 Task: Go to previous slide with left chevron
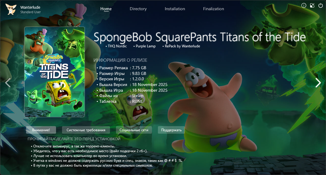point(8,83)
